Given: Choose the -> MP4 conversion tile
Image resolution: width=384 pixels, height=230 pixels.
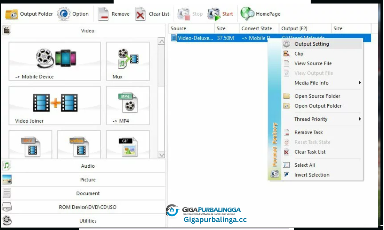Looking at the screenshot, I should click(x=128, y=105).
